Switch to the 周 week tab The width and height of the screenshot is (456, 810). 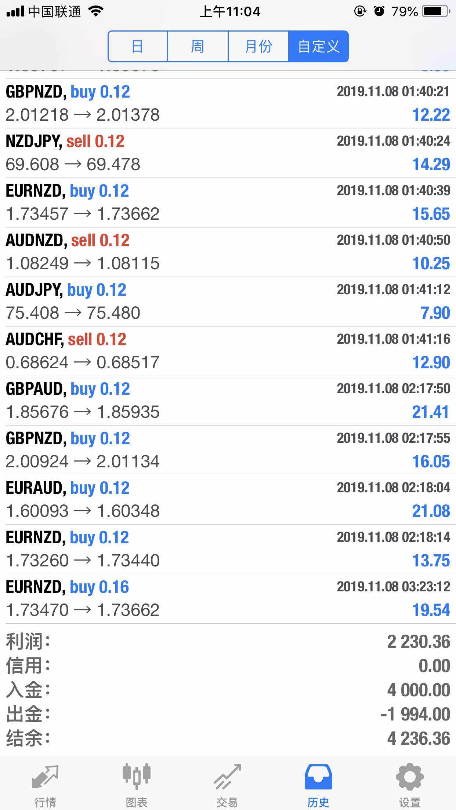[x=198, y=47]
